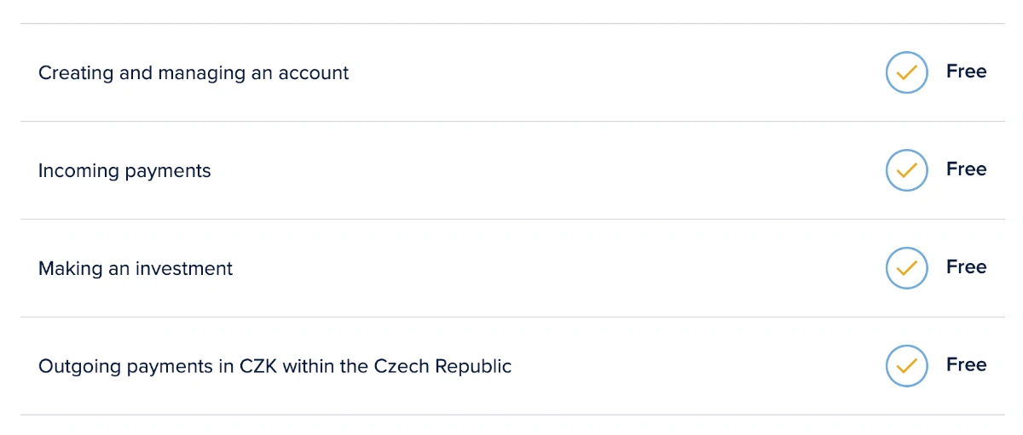This screenshot has height=435, width=1023.
Task: Click the word 'Making' in the third row
Action: [x=71, y=269]
